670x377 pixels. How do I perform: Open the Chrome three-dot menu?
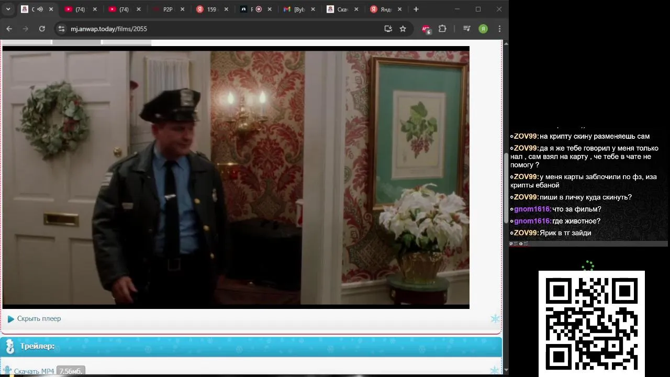click(x=499, y=29)
